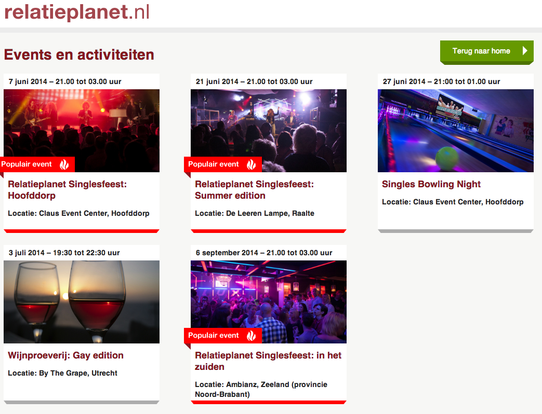Open Wijnproeverij: Gay edition title
542x414 pixels.
click(x=65, y=355)
